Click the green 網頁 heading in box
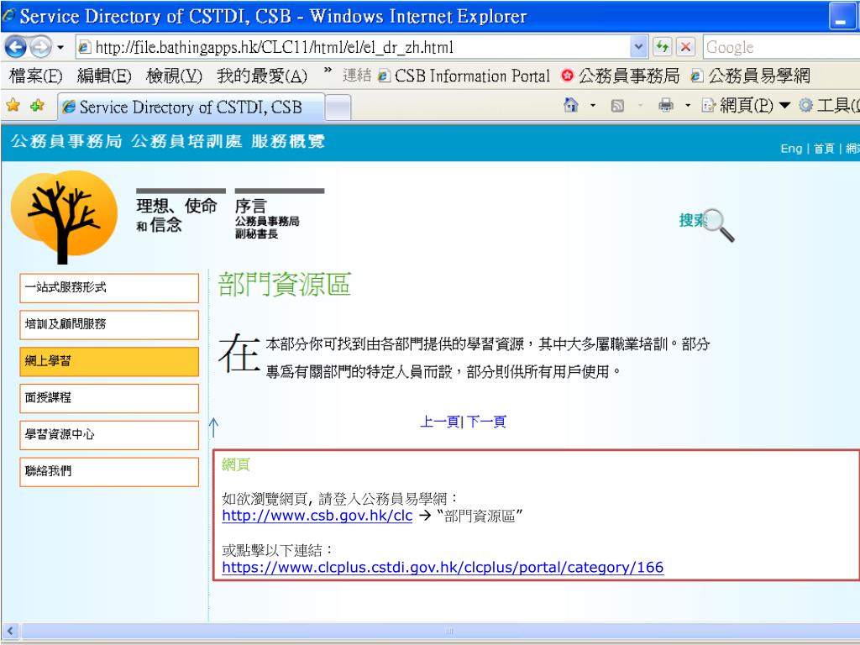The width and height of the screenshot is (860, 645). pyautogui.click(x=236, y=465)
